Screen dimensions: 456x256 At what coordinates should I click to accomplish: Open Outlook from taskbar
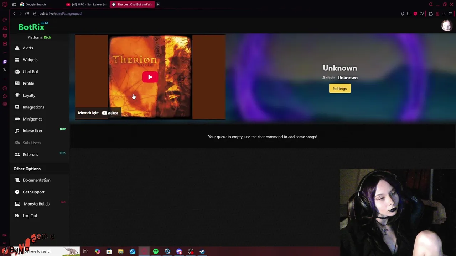(x=133, y=251)
